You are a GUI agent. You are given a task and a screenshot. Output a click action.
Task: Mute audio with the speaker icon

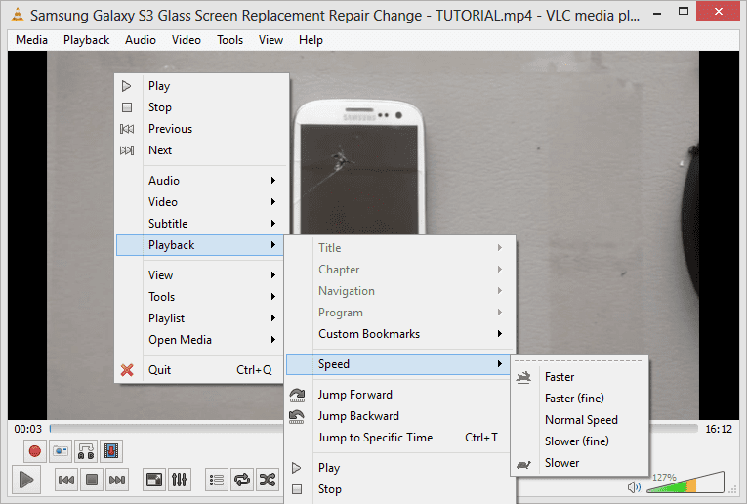coord(634,486)
